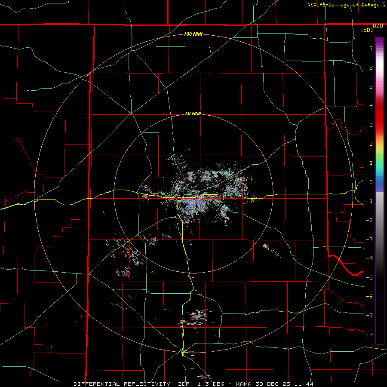Click the "6" value on the color scale
The image size is (387, 387).
(371, 68)
